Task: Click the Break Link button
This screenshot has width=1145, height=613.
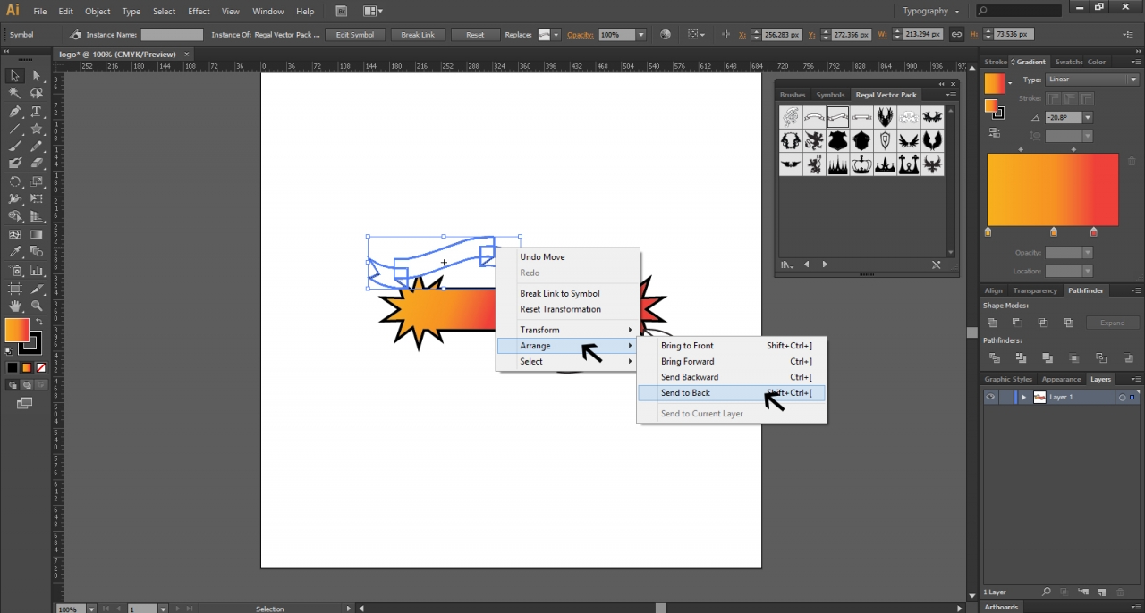Action: pos(418,35)
